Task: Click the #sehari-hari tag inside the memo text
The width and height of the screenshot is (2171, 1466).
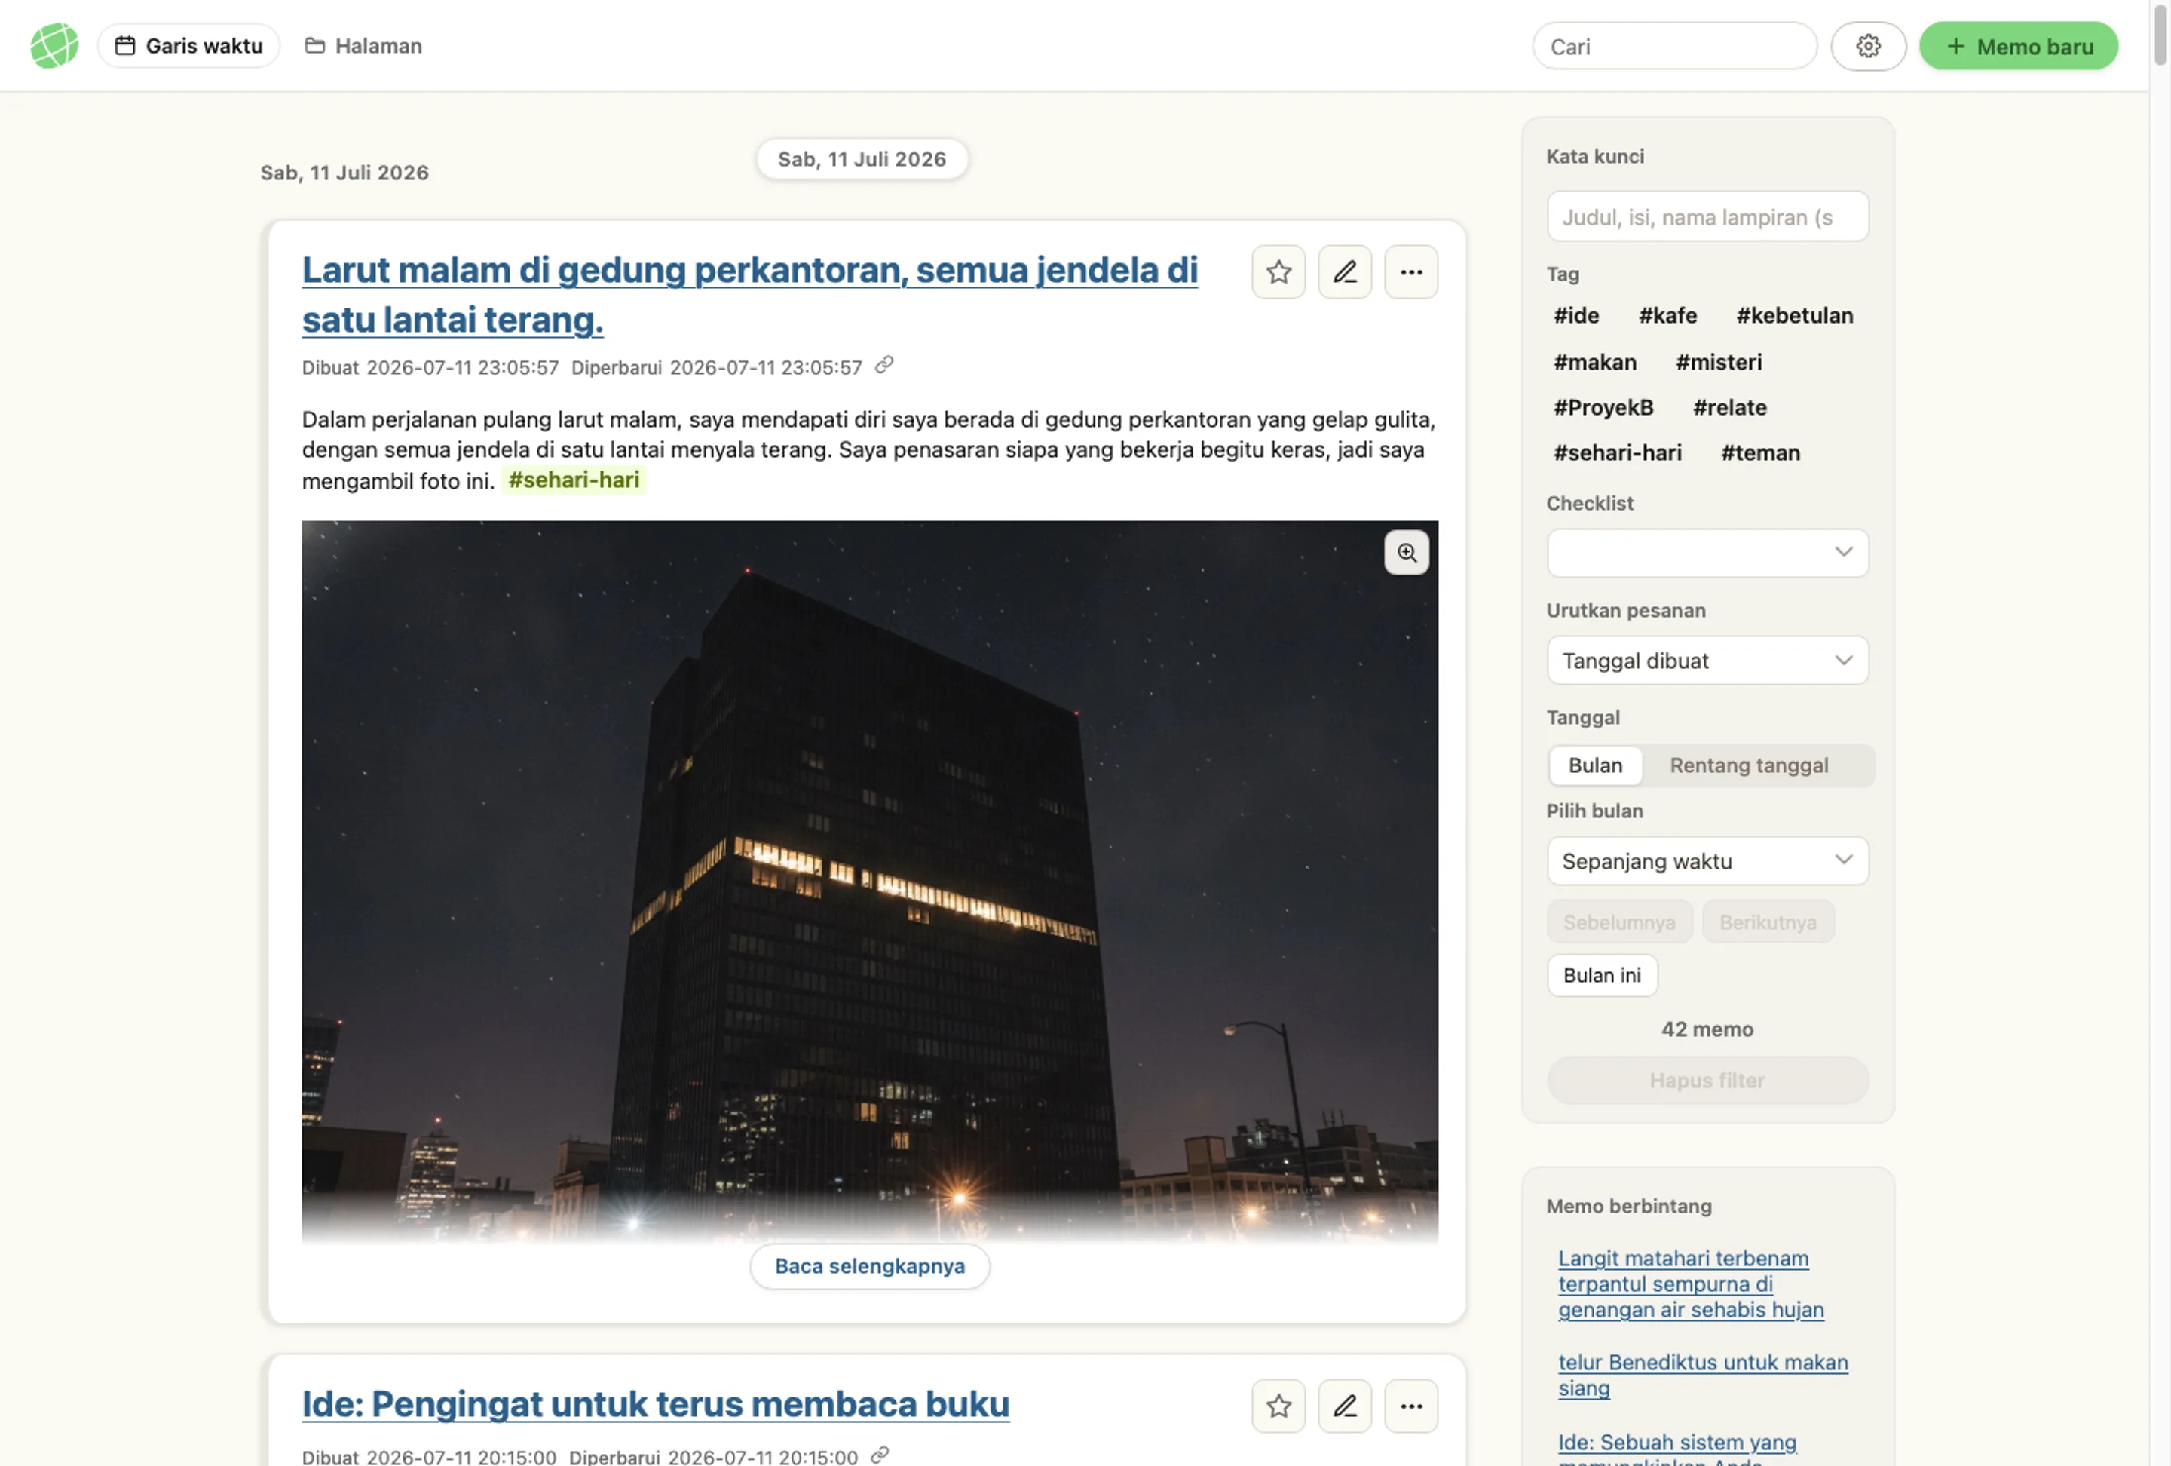Action: click(x=574, y=480)
